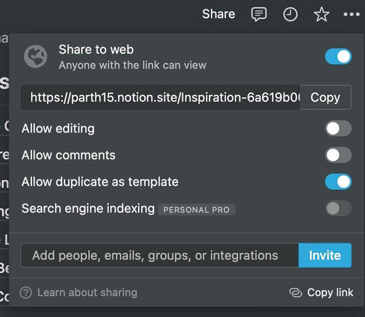The image size is (365, 317).
Task: Favorite this page with star icon
Action: pyautogui.click(x=322, y=15)
